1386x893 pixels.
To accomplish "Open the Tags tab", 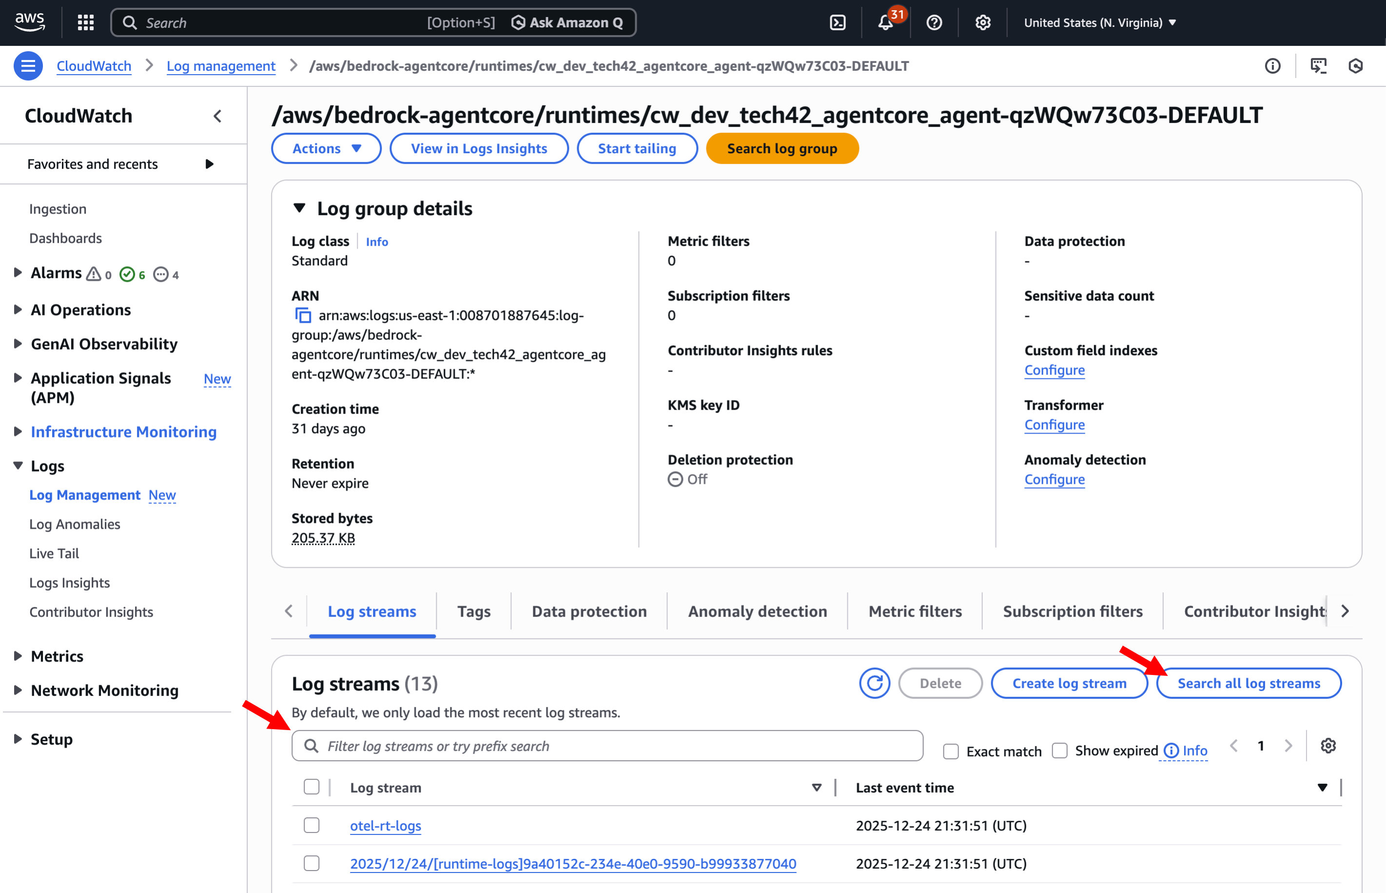I will (473, 611).
